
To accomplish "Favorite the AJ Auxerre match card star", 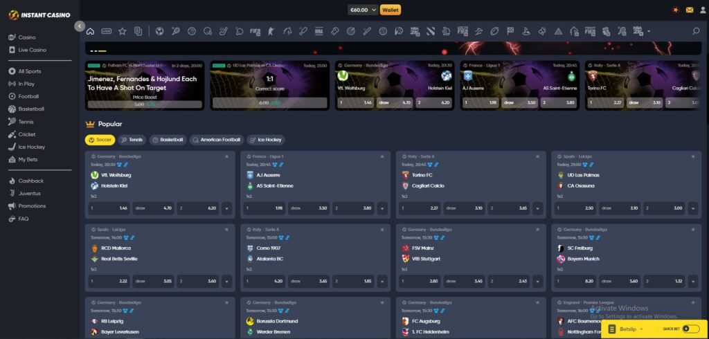I will tap(382, 156).
